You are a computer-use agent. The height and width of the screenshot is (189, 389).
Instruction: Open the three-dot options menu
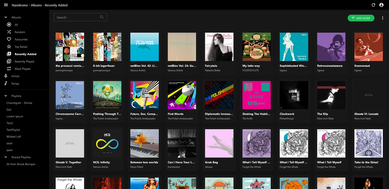[383, 18]
